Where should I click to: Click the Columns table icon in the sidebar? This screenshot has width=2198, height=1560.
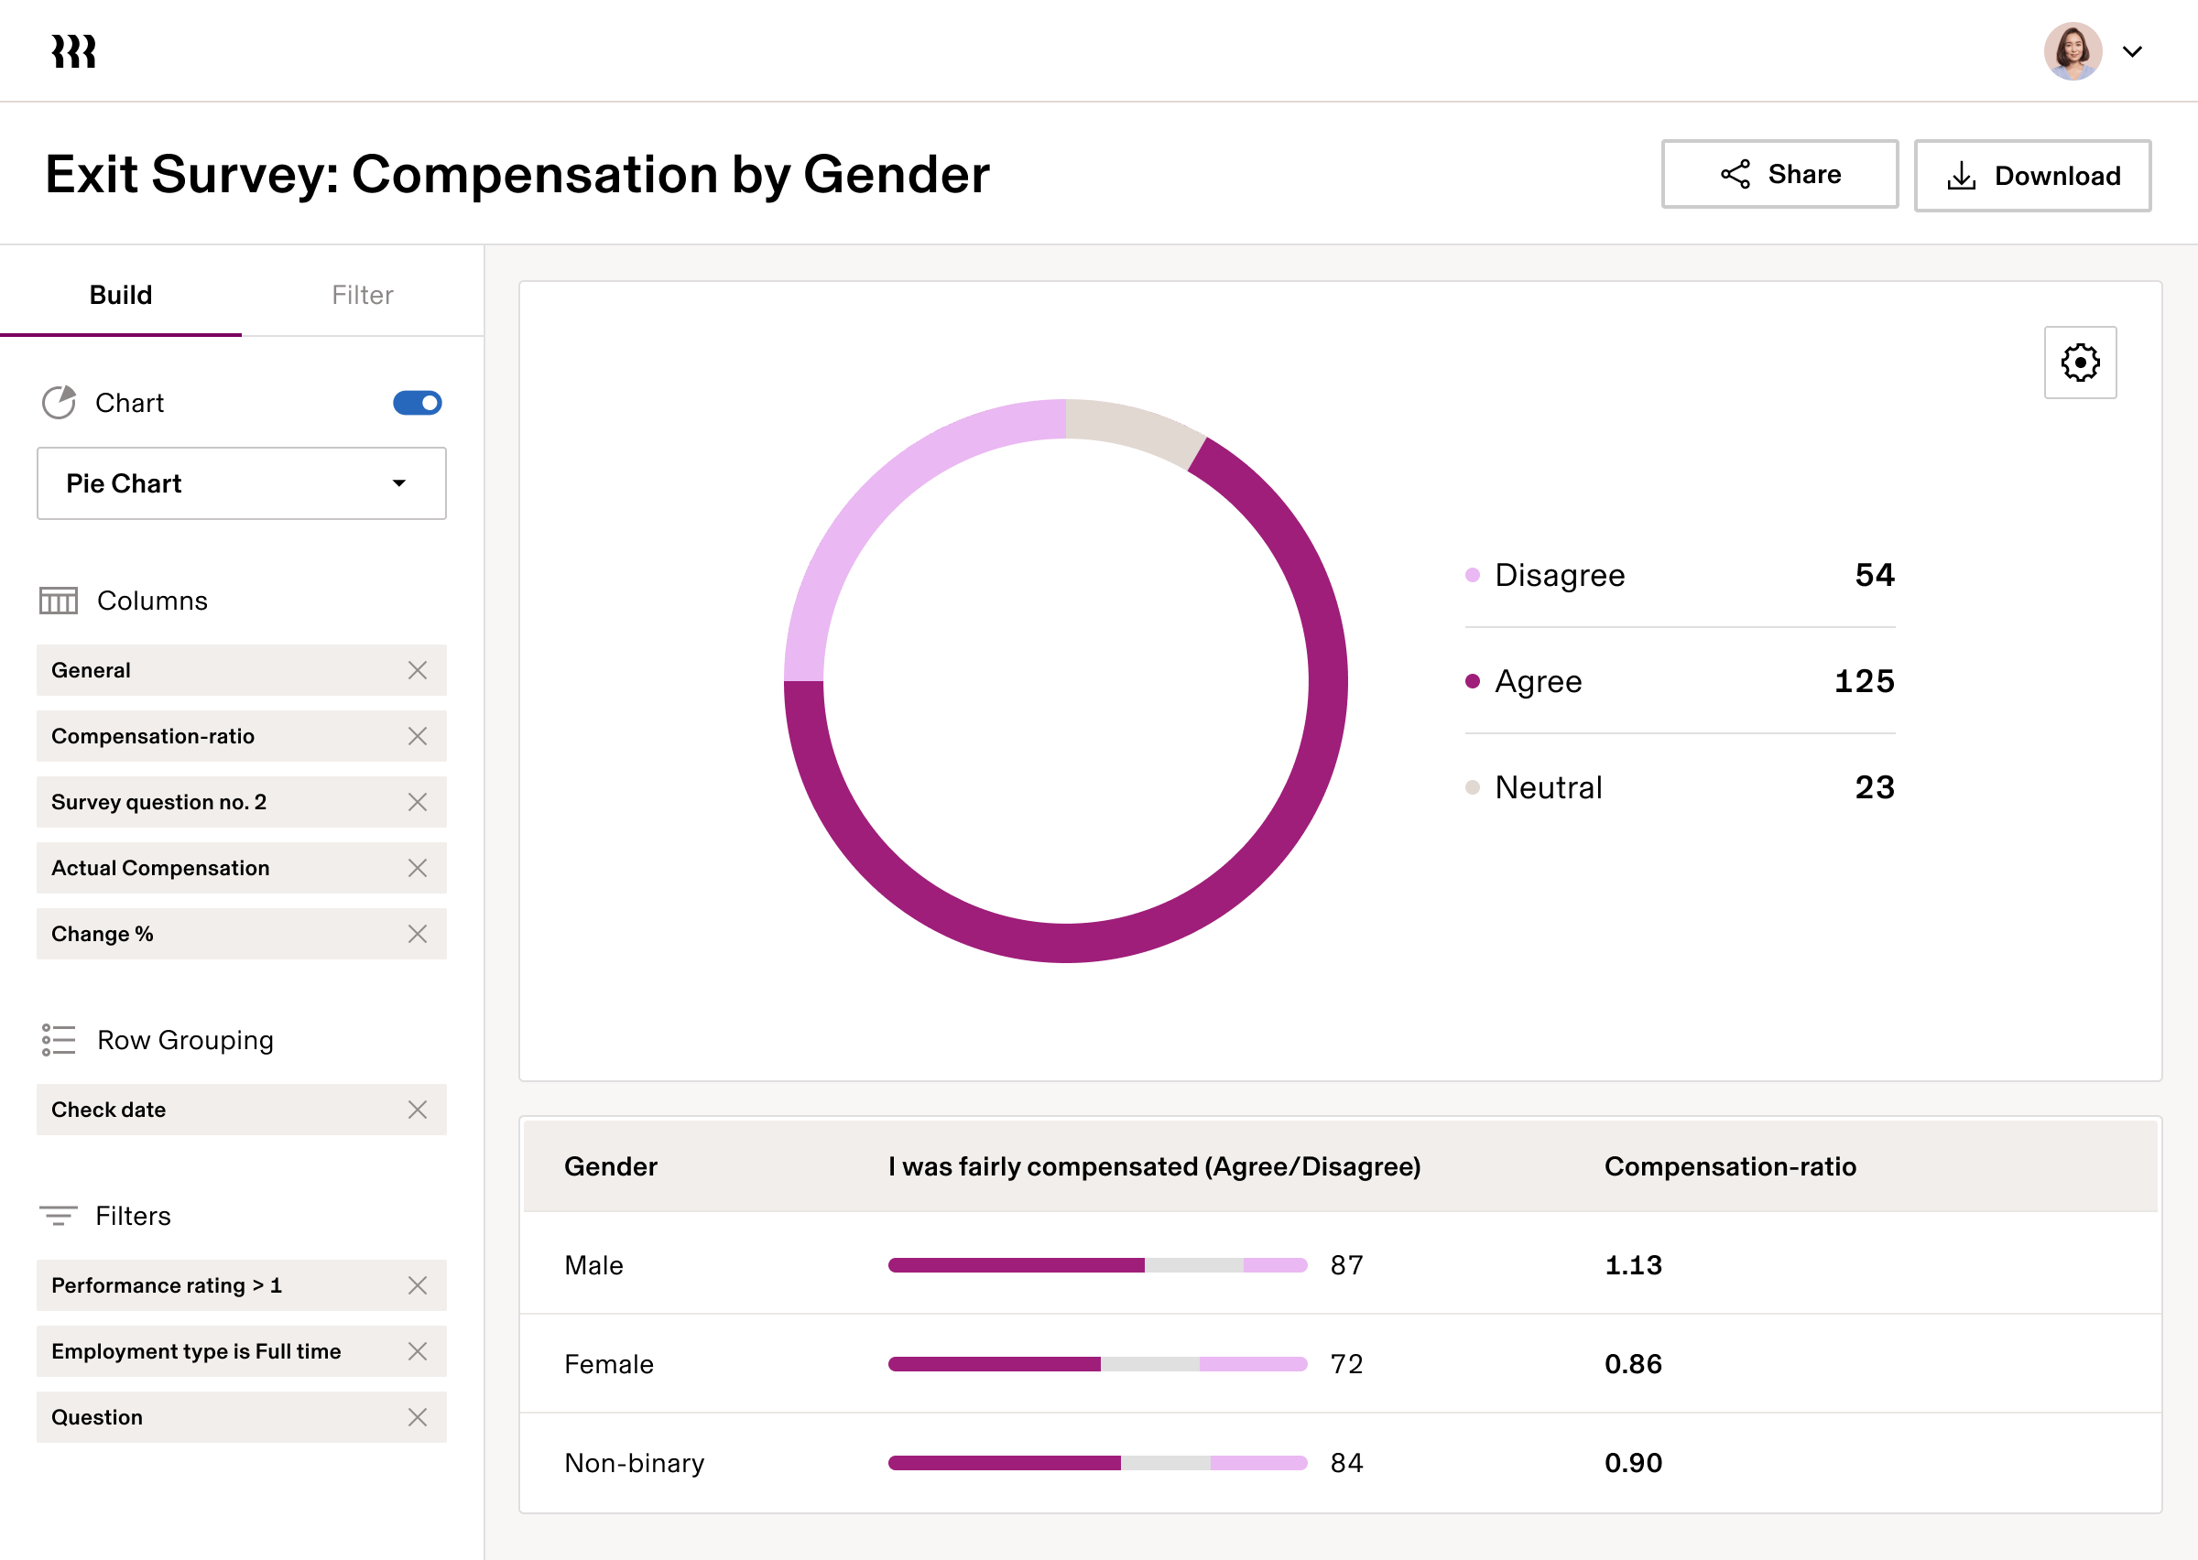[x=59, y=601]
